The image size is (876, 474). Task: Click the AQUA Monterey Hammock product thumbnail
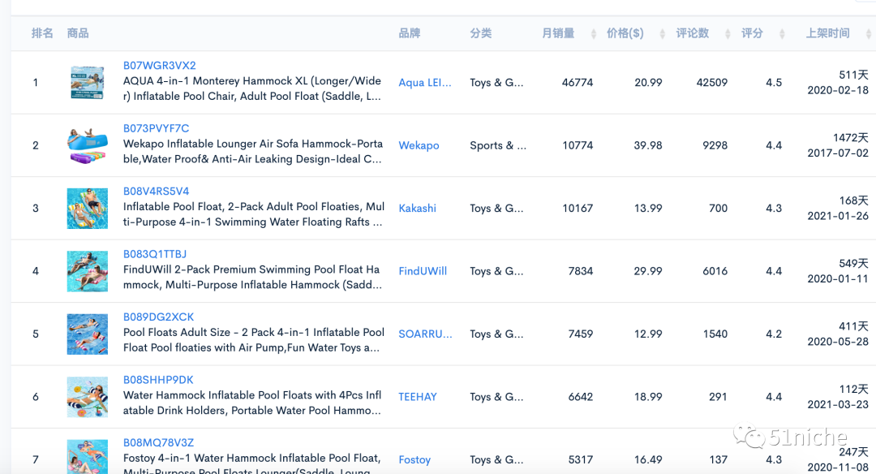point(87,83)
